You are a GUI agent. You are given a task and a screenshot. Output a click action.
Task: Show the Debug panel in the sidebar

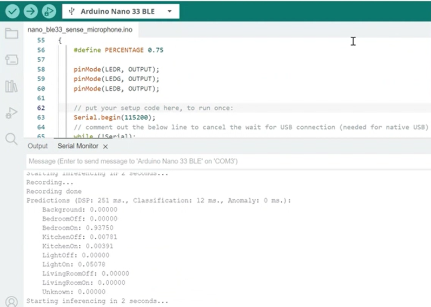pos(11,113)
